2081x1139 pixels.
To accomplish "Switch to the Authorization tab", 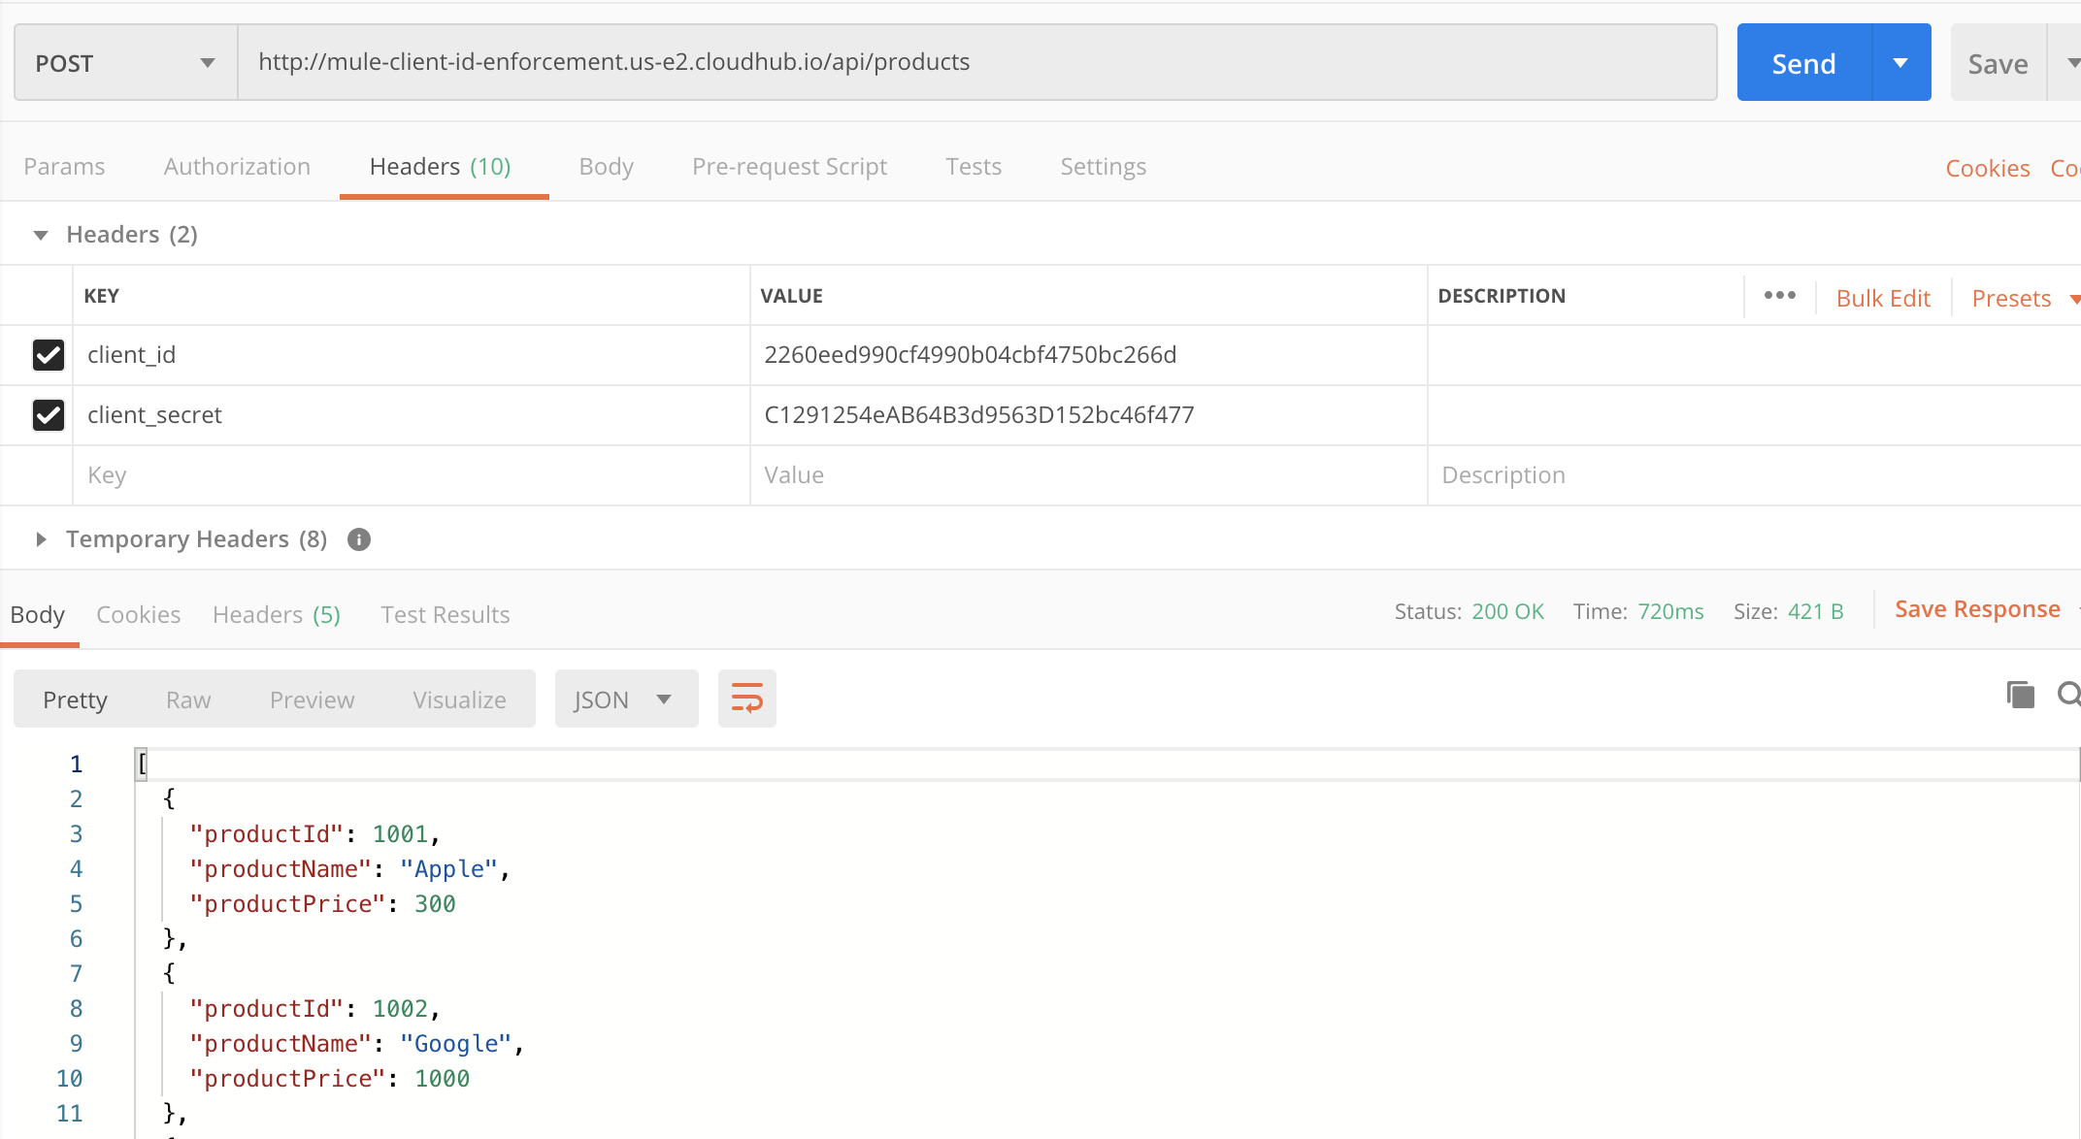I will [x=237, y=167].
